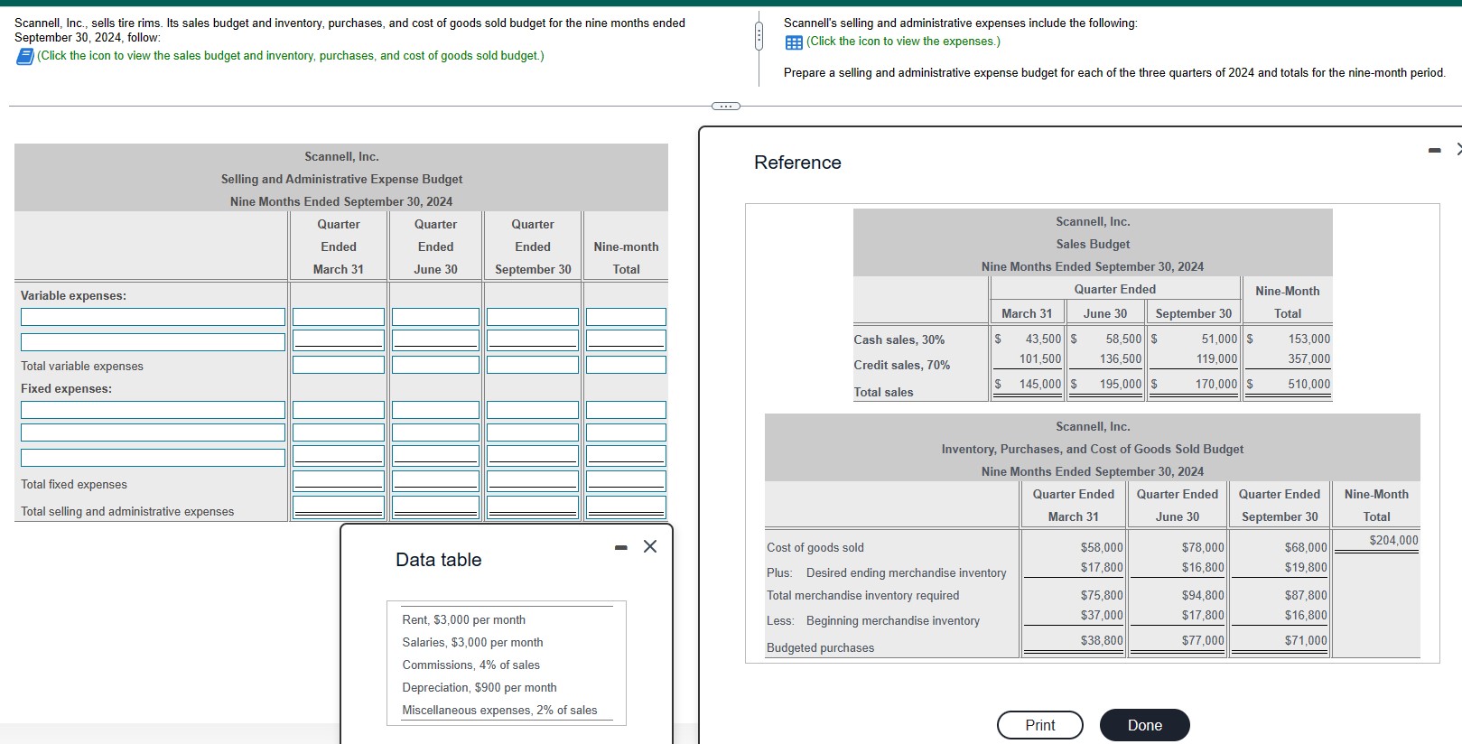Image resolution: width=1462 pixels, height=744 pixels.
Task: Click the ellipsis expander on divider line
Action: pos(725,107)
